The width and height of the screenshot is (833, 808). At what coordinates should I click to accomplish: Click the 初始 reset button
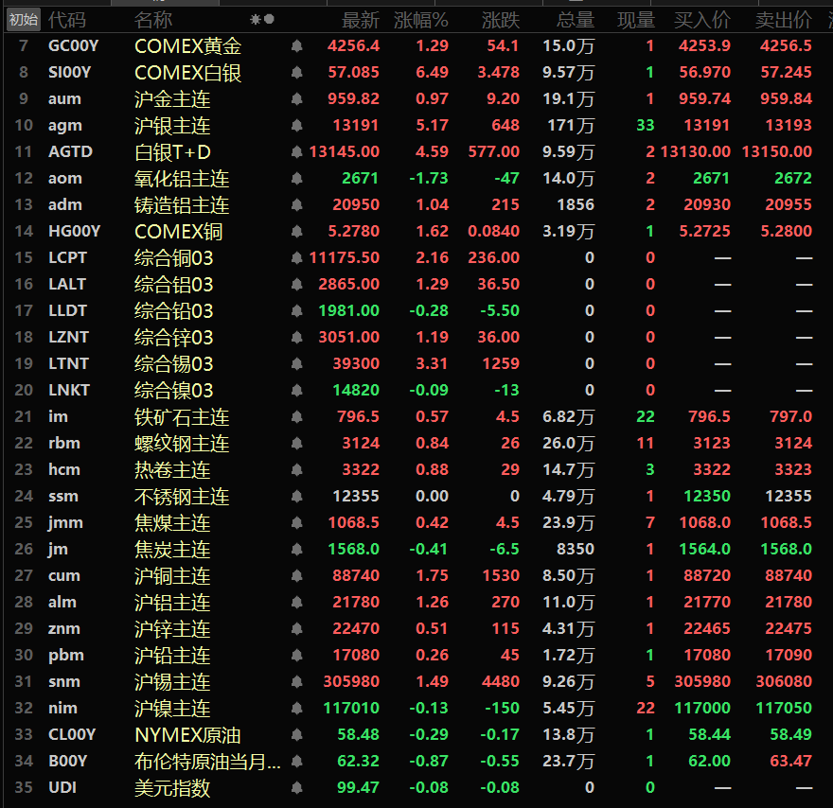click(x=24, y=19)
